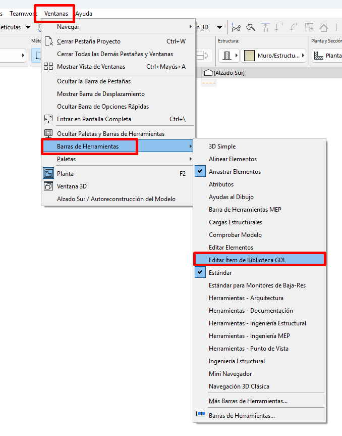Enable Navegación 3D Clásica toolbar
Image resolution: width=342 pixels, height=436 pixels.
click(259, 386)
